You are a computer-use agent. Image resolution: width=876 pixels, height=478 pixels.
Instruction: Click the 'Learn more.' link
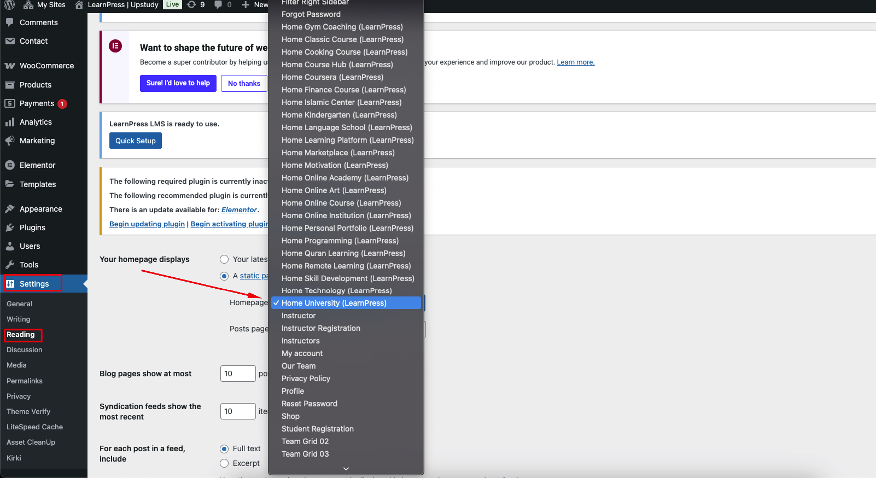click(575, 62)
